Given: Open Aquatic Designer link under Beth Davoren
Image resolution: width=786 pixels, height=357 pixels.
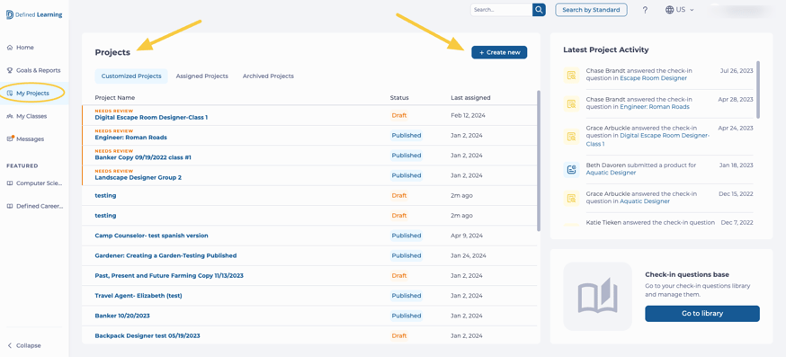Looking at the screenshot, I should click(x=611, y=173).
